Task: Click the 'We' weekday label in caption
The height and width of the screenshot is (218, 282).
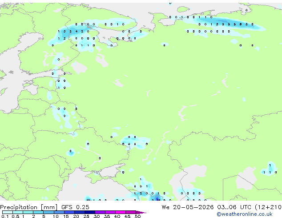Action: click(x=165, y=207)
